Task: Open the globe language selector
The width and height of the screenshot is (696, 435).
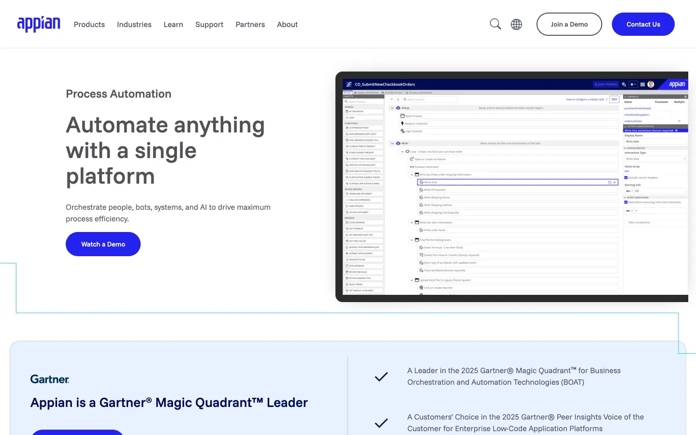Action: pyautogui.click(x=517, y=24)
